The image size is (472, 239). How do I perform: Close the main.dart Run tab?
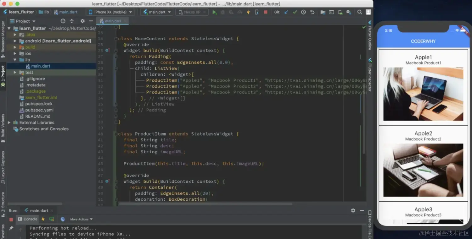[52, 210]
